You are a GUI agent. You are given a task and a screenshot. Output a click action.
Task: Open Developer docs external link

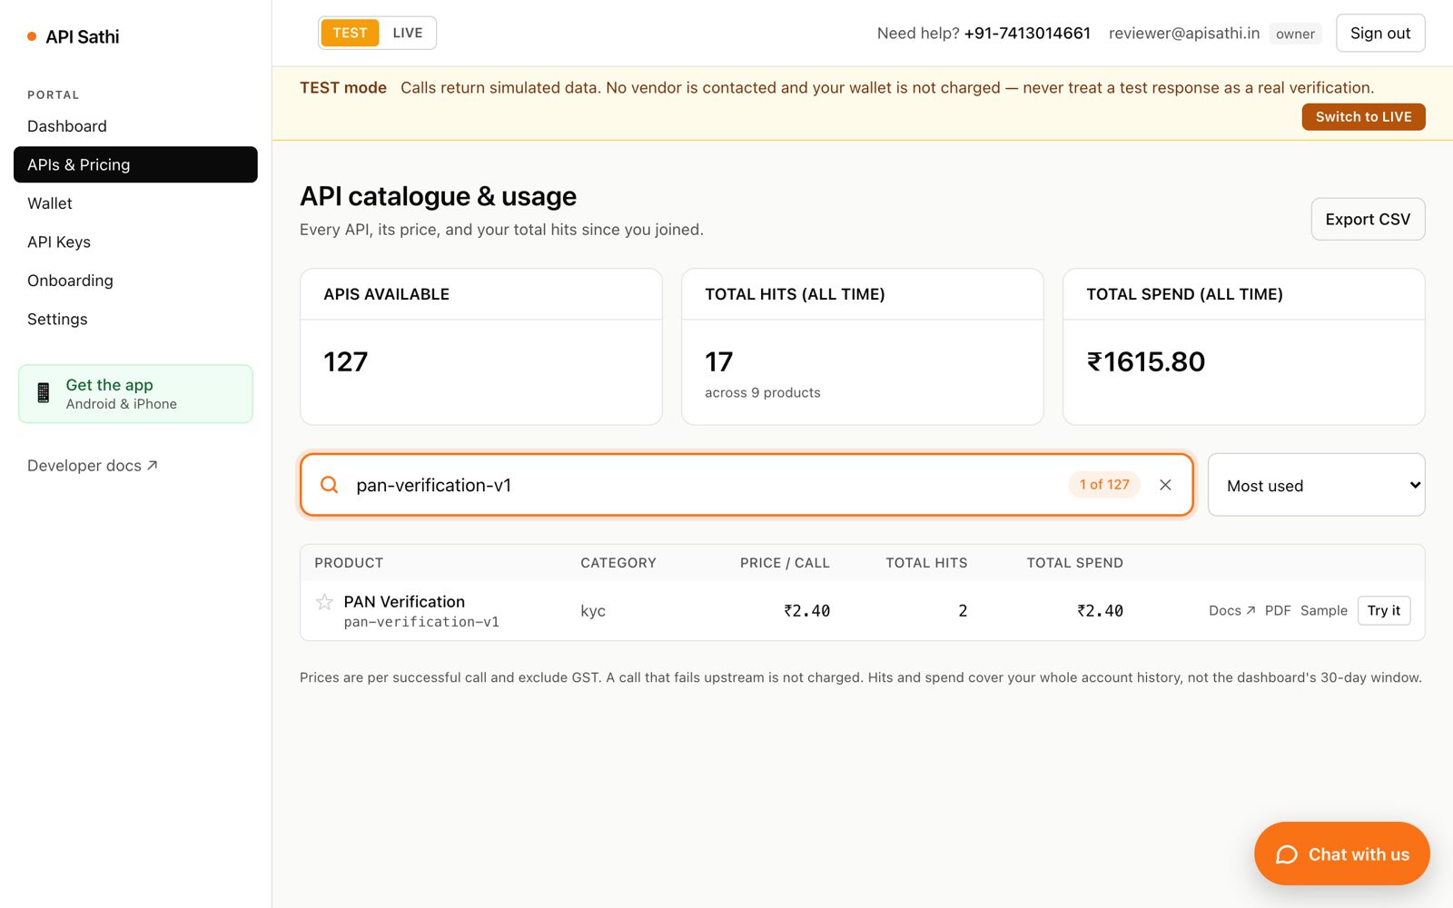point(93,466)
